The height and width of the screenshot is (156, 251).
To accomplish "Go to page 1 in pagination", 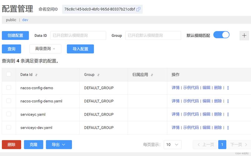I will (222, 145).
